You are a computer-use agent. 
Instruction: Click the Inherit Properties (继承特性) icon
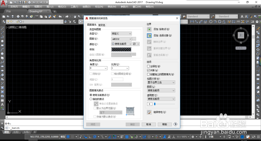tap(149, 112)
